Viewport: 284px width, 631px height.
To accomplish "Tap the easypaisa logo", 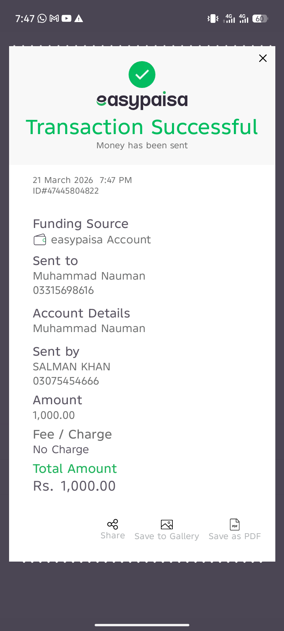I will (142, 101).
